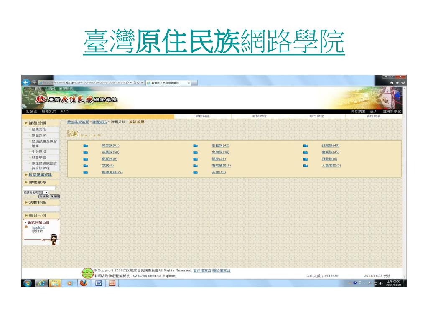This screenshot has height=321, width=428.
Task: Click the cartoon character in the daily phrase box
Action: [x=54, y=239]
